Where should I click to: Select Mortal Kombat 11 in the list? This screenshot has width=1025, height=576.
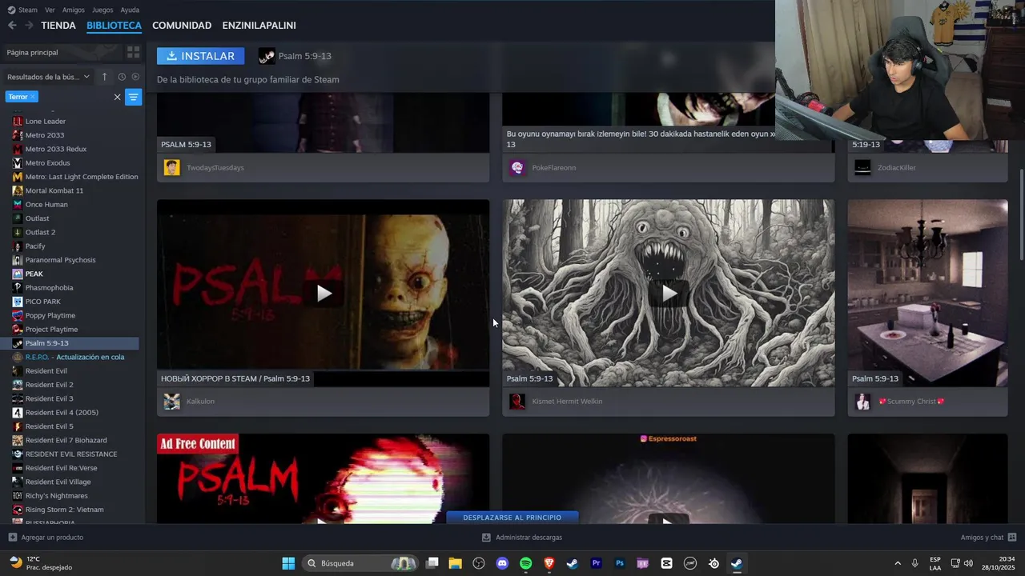pos(54,190)
